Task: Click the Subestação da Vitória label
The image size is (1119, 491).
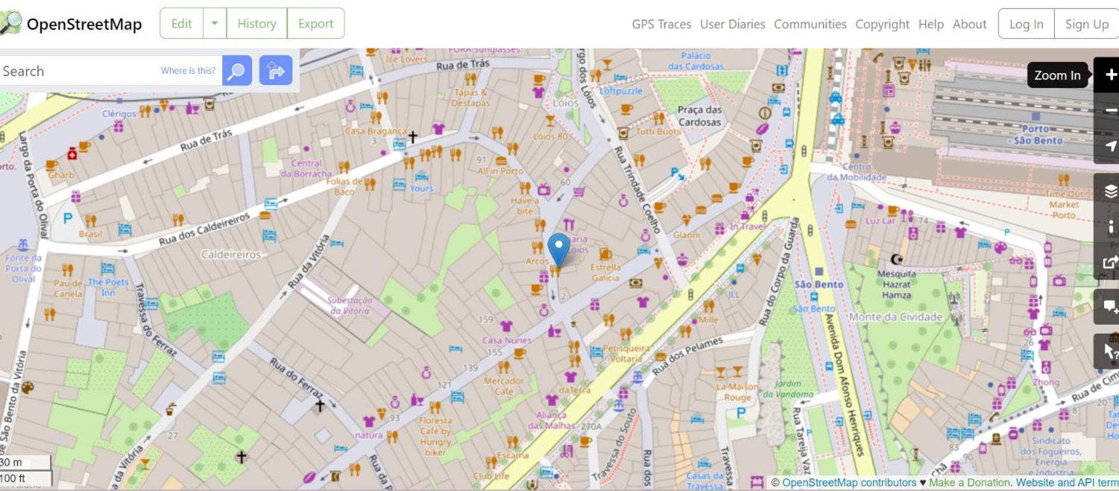Action: [x=350, y=306]
